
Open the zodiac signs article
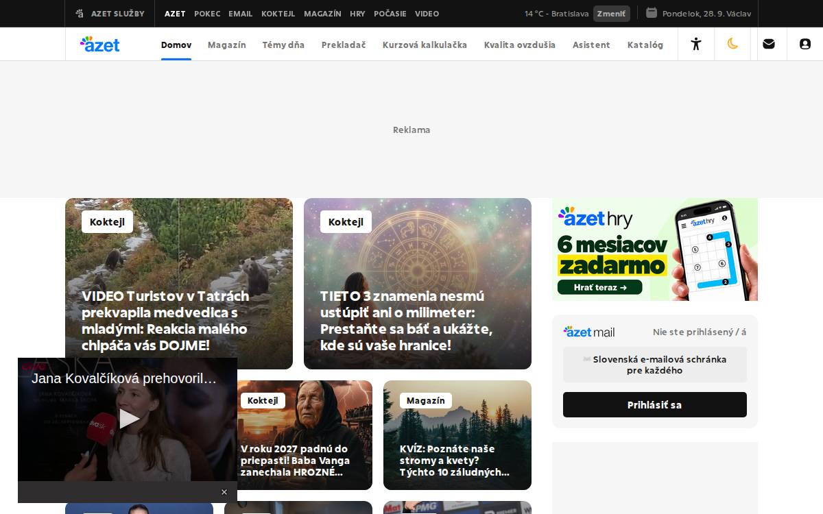(x=418, y=284)
